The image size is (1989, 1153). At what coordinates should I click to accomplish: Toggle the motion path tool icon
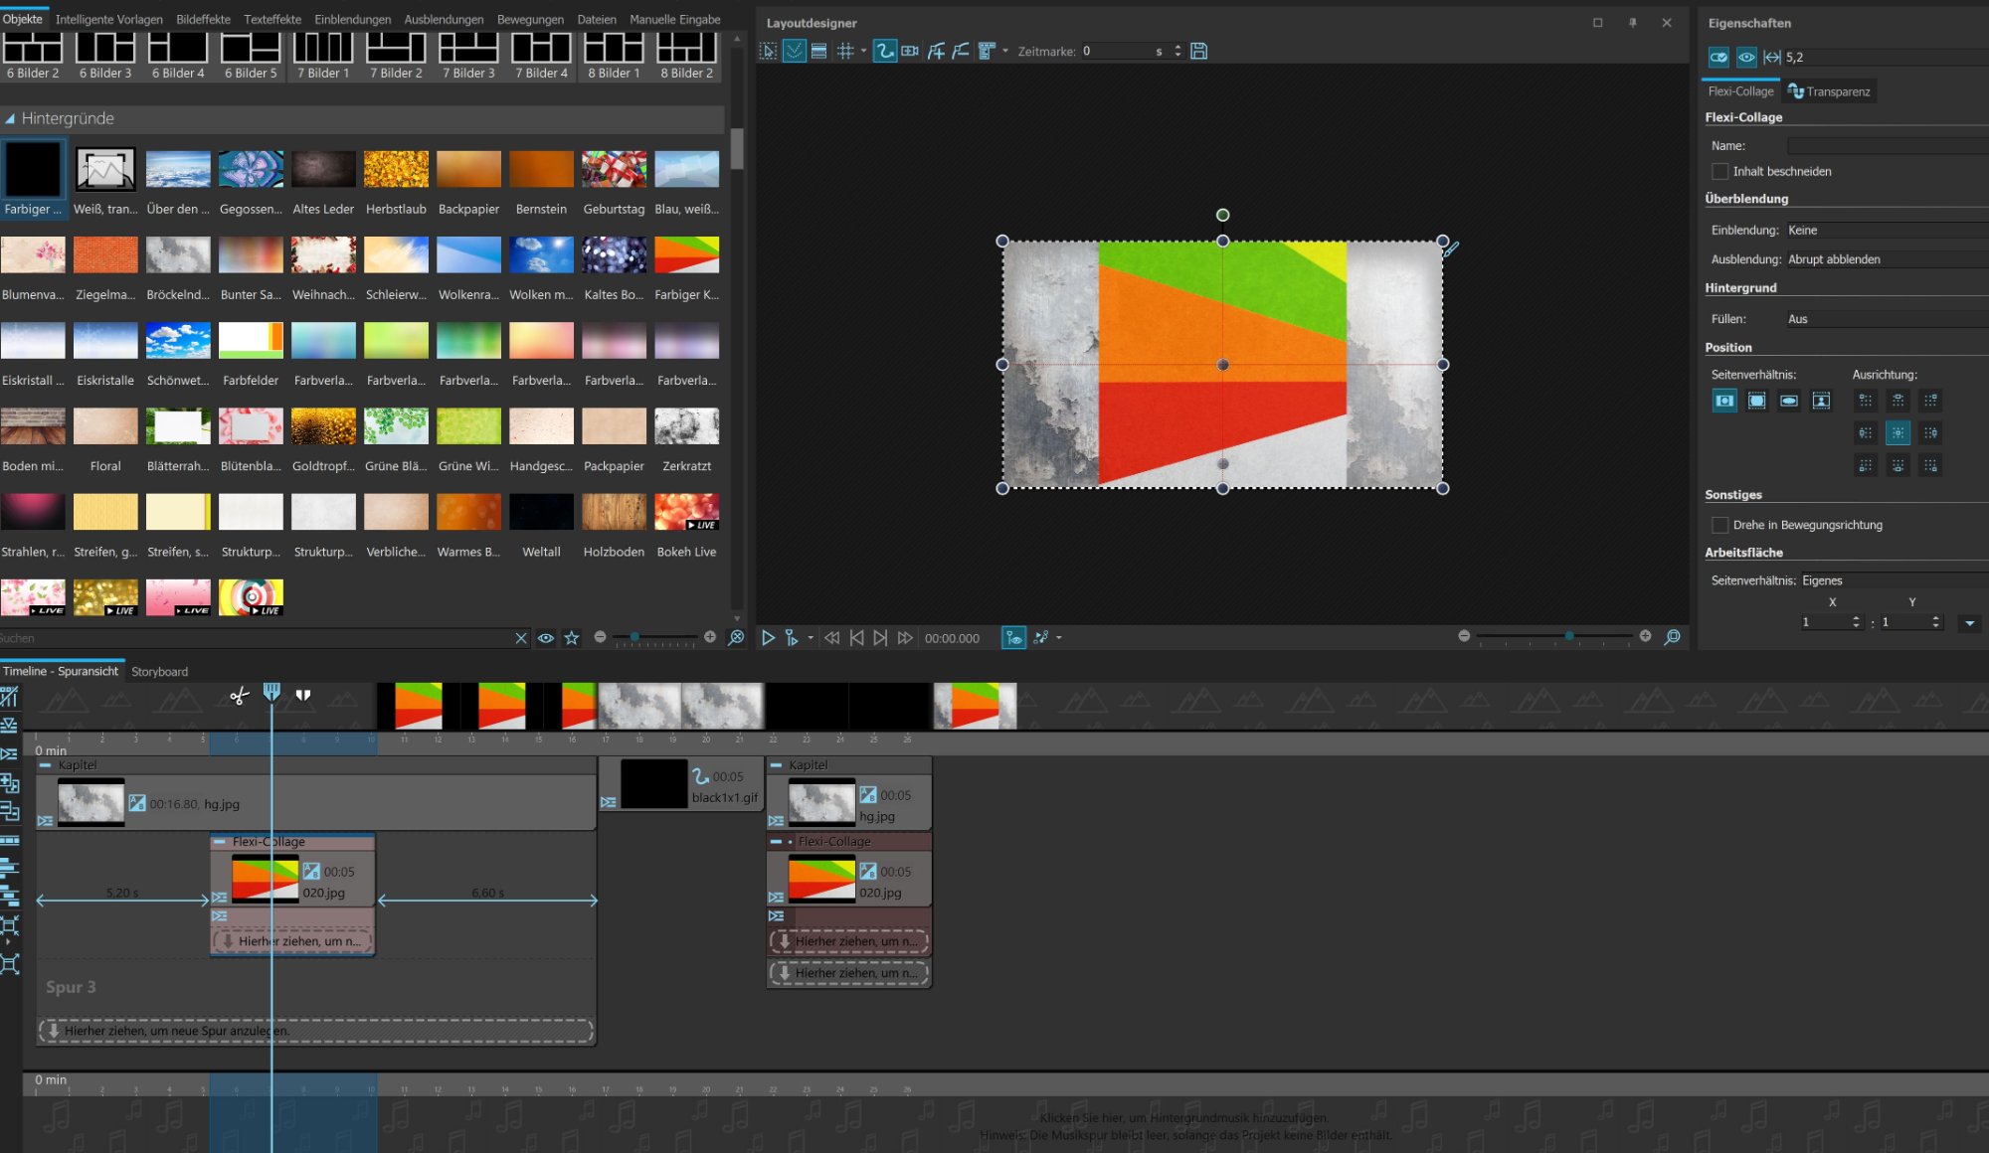pos(884,51)
